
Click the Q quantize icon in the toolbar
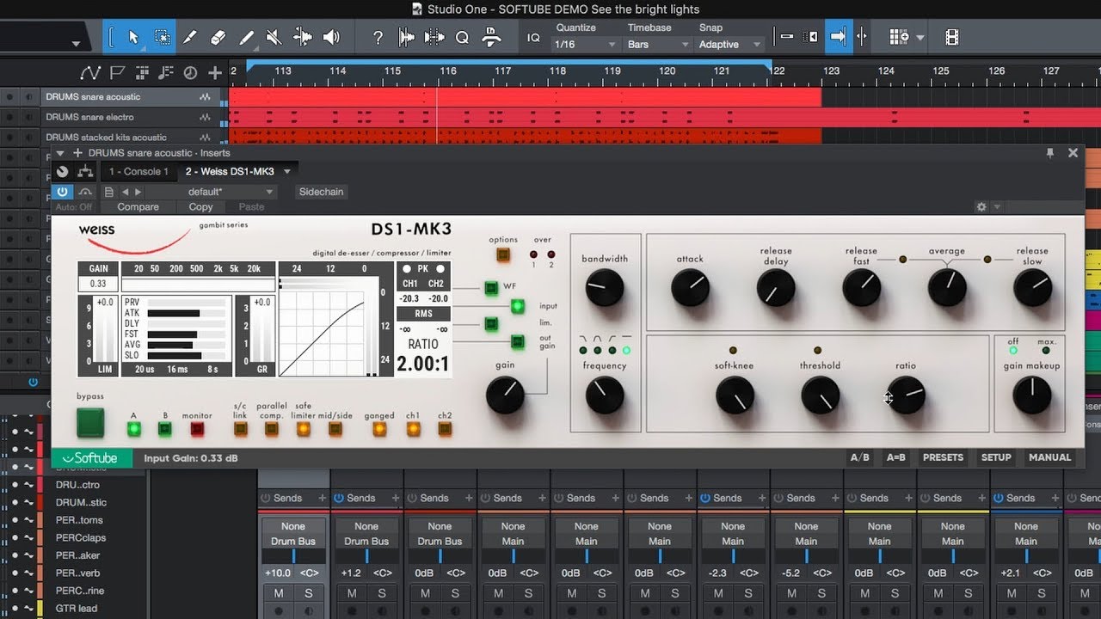pos(462,37)
